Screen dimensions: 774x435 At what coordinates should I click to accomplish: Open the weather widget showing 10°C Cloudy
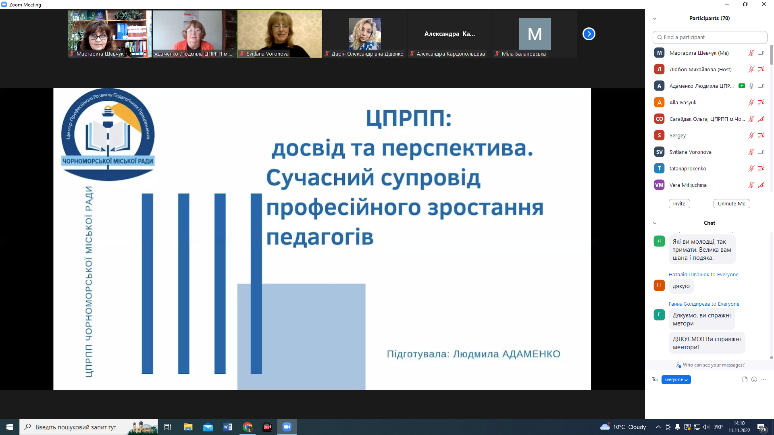[x=623, y=427]
